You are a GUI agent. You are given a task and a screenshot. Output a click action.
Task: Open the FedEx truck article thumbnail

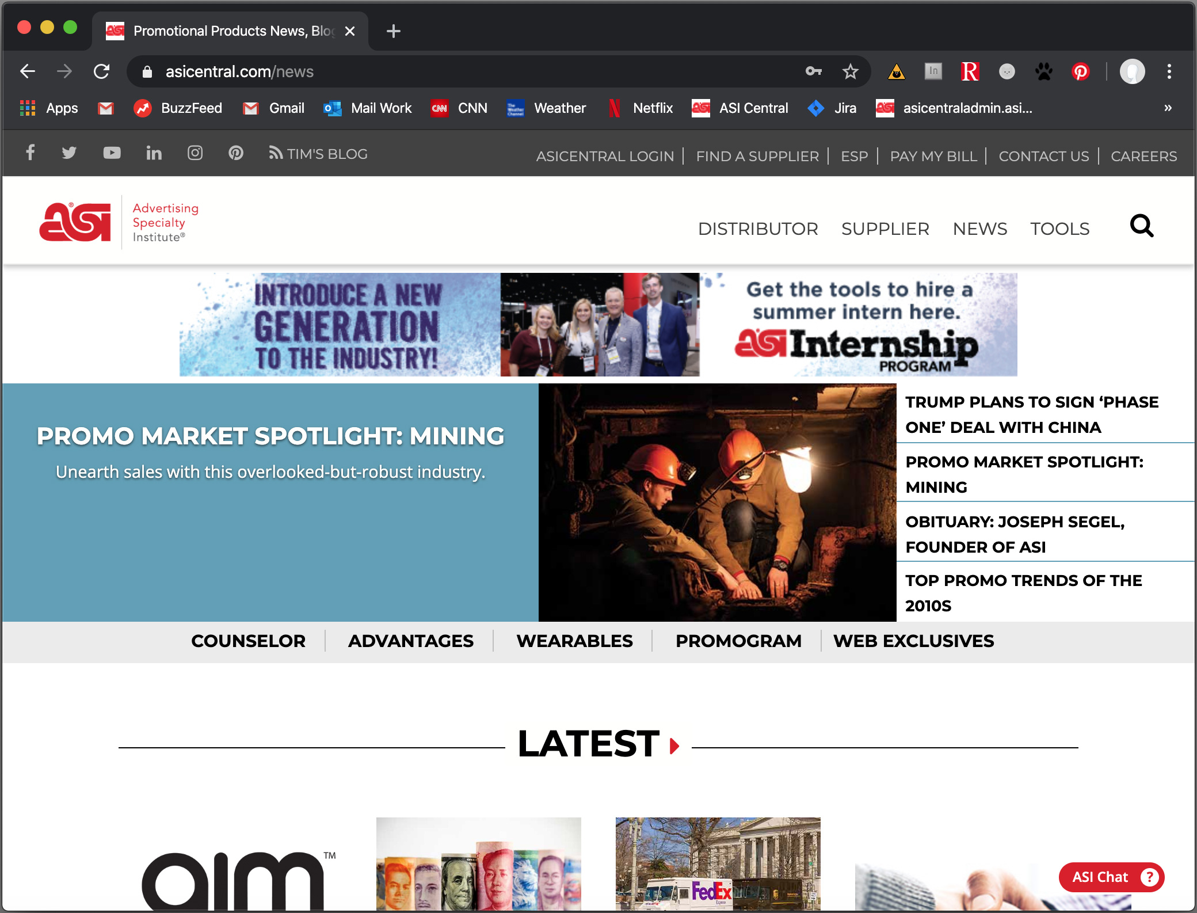(x=718, y=862)
